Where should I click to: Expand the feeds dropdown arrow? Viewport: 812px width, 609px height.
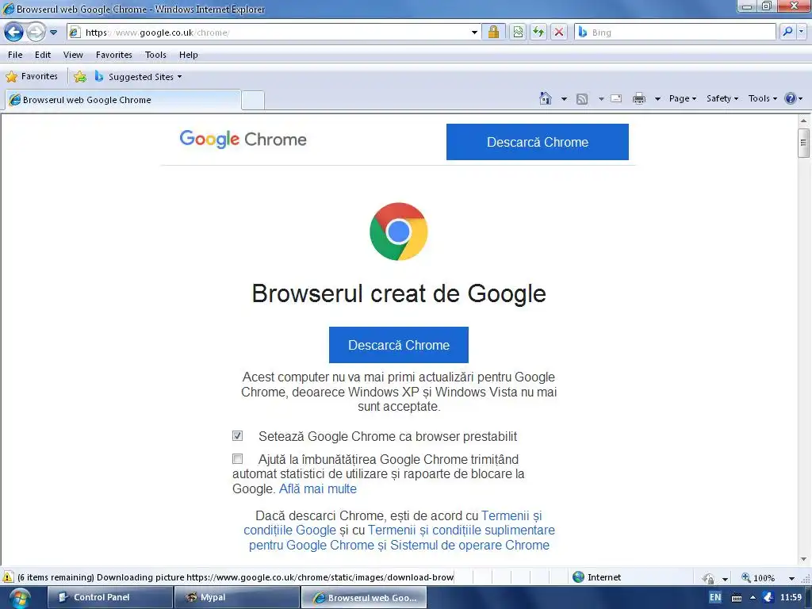(601, 99)
